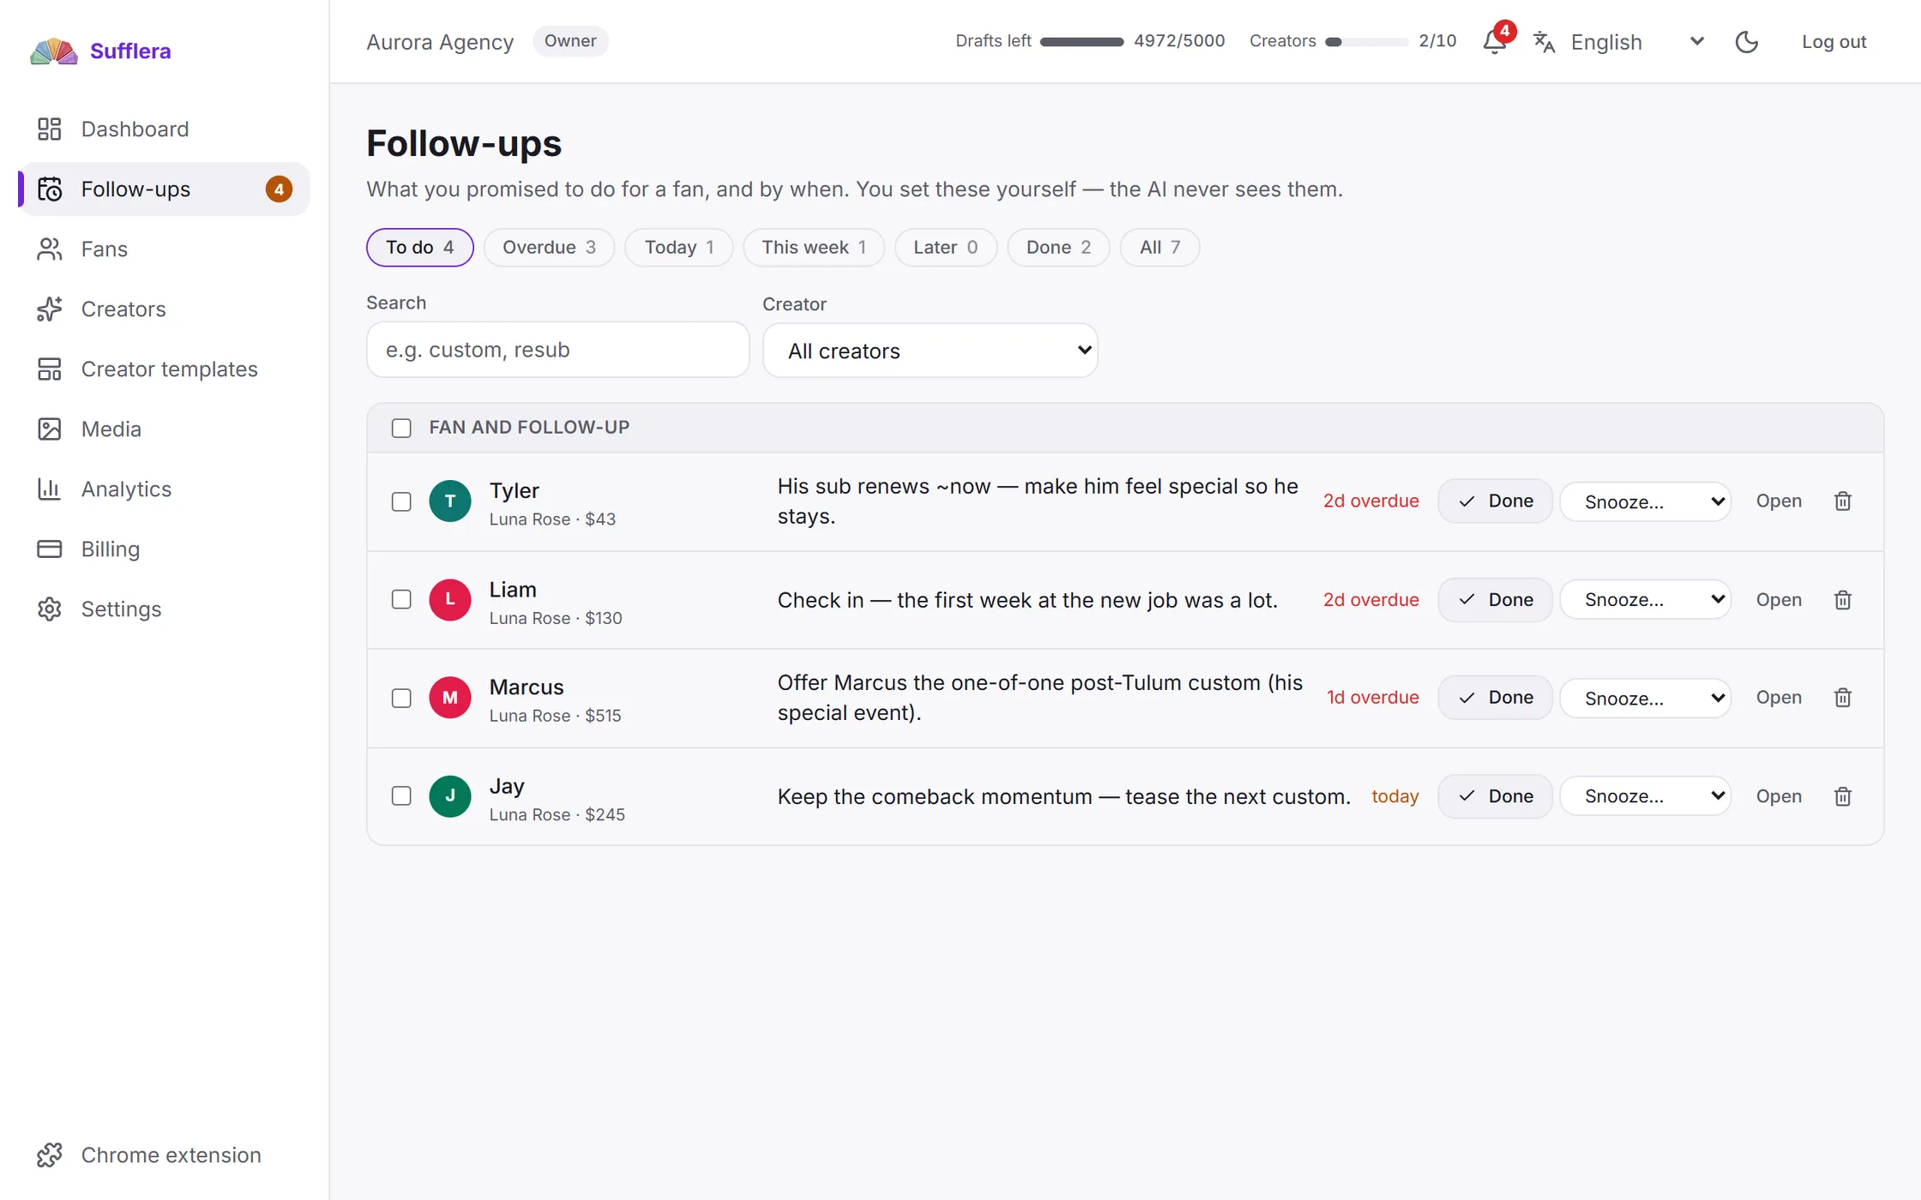
Task: Open the Chrome extension puzzle icon
Action: point(50,1155)
